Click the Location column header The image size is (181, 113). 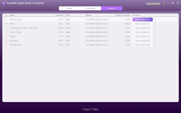coord(136,15)
